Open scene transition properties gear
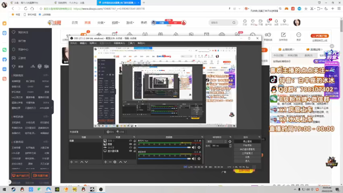 click(x=230, y=142)
